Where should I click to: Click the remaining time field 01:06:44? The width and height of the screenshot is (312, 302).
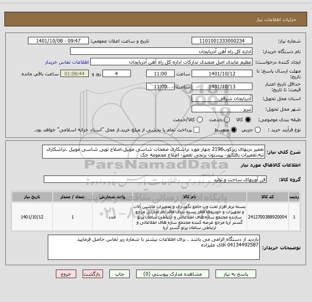tap(75, 74)
